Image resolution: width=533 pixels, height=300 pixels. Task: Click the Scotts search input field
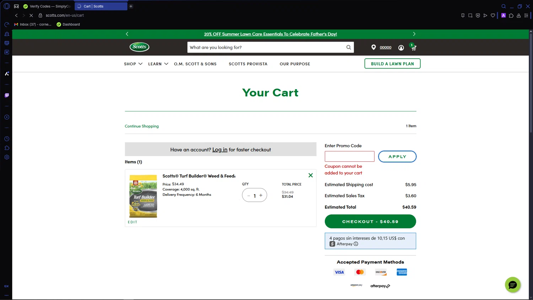click(x=266, y=47)
